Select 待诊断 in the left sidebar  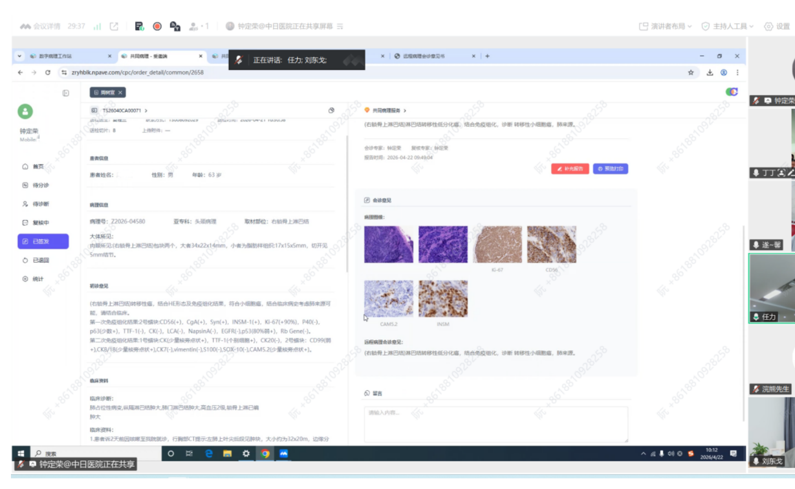[41, 204]
